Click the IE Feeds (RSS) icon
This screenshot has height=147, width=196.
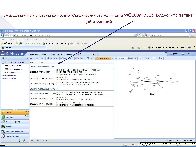coord(139,47)
